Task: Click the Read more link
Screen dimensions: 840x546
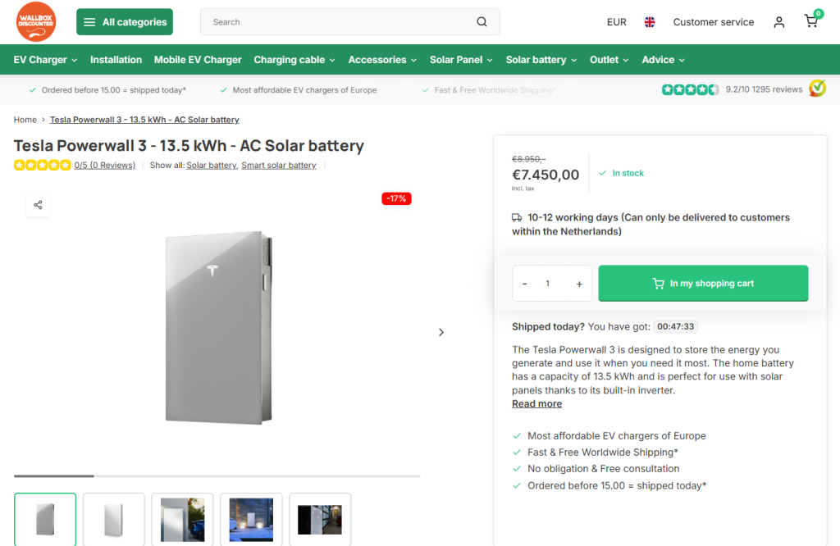Action: coord(536,403)
